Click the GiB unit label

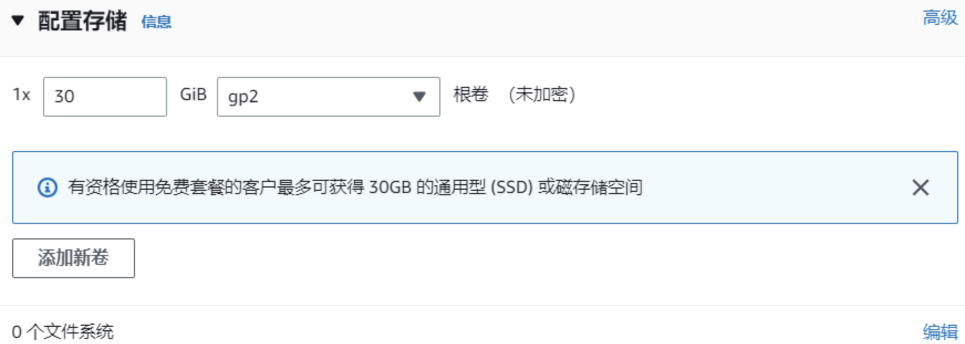(x=193, y=95)
